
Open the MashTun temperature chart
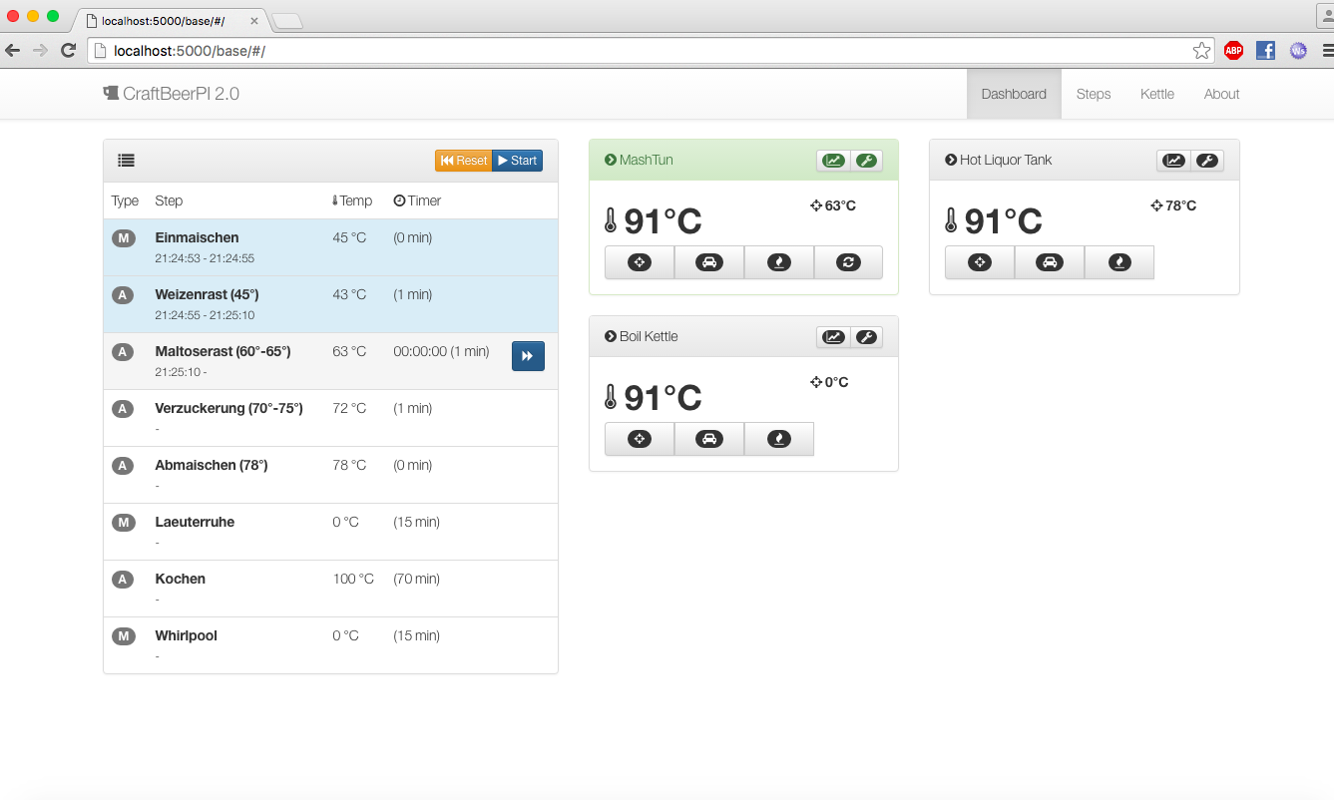tap(832, 161)
